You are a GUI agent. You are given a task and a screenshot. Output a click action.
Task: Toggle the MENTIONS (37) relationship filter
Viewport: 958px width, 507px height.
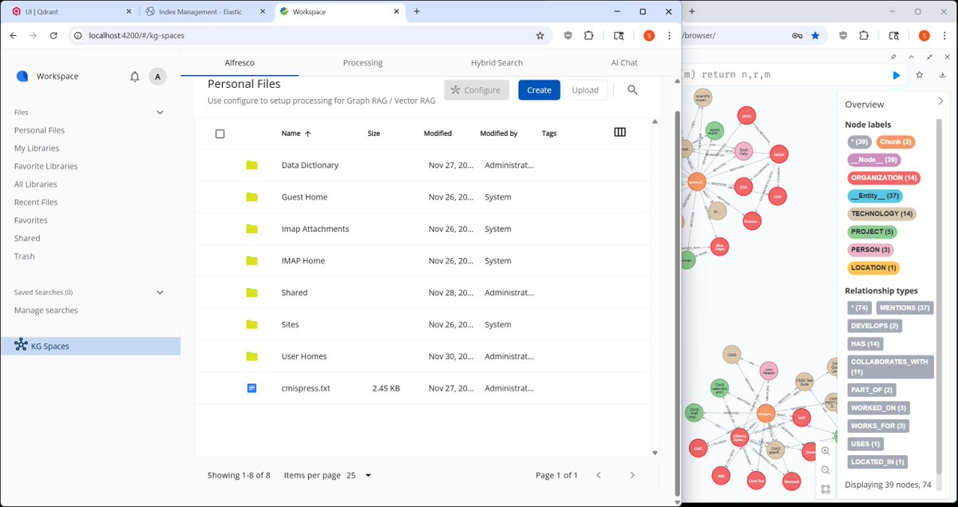905,307
